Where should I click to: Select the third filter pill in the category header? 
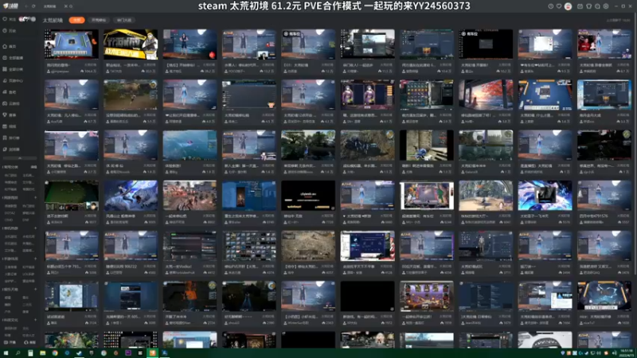124,20
